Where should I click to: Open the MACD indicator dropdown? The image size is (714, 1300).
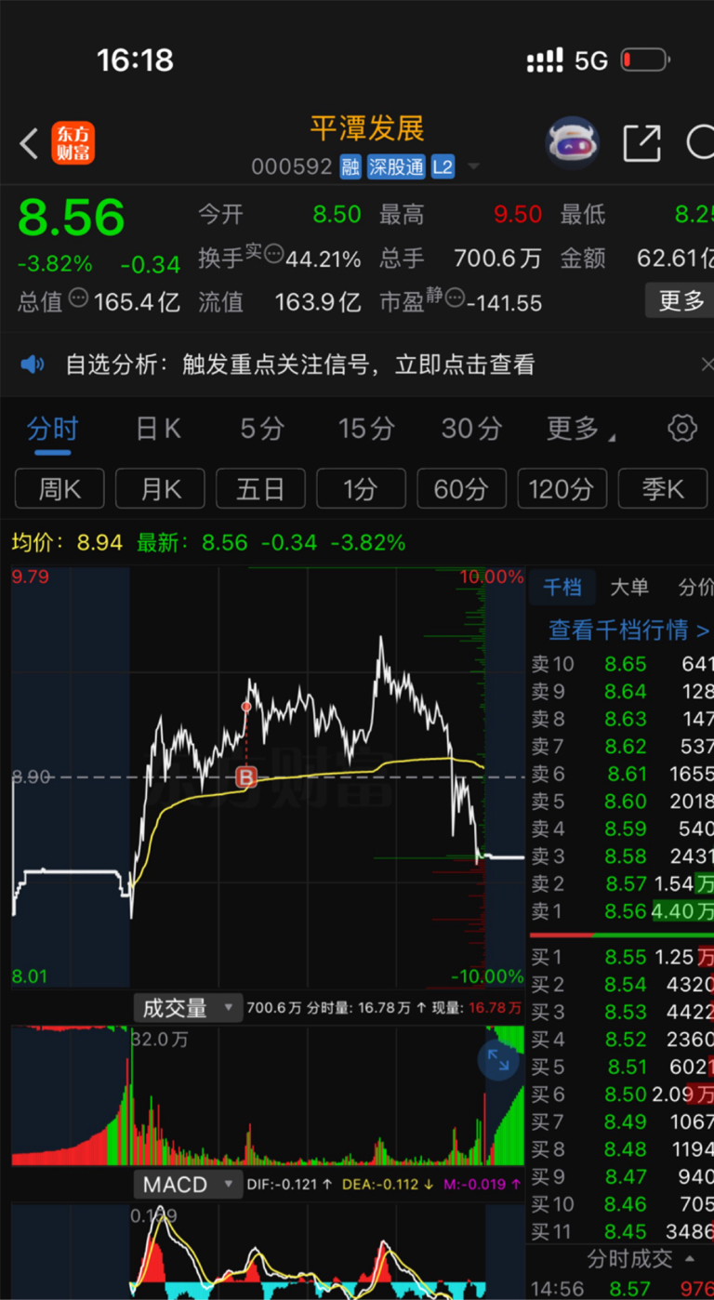(x=186, y=1185)
